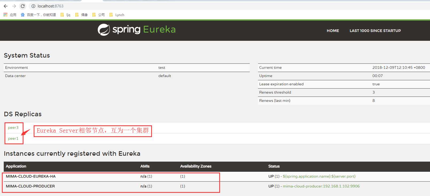This screenshot has height=196, width=430.
Task: Open the 偶像 bookmark folder
Action: pyautogui.click(x=81, y=15)
